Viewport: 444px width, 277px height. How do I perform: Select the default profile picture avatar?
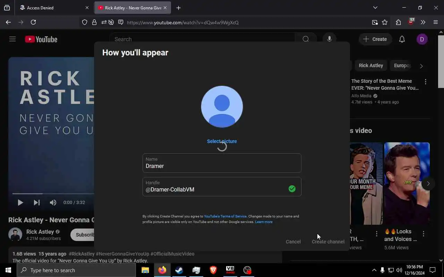[222, 107]
